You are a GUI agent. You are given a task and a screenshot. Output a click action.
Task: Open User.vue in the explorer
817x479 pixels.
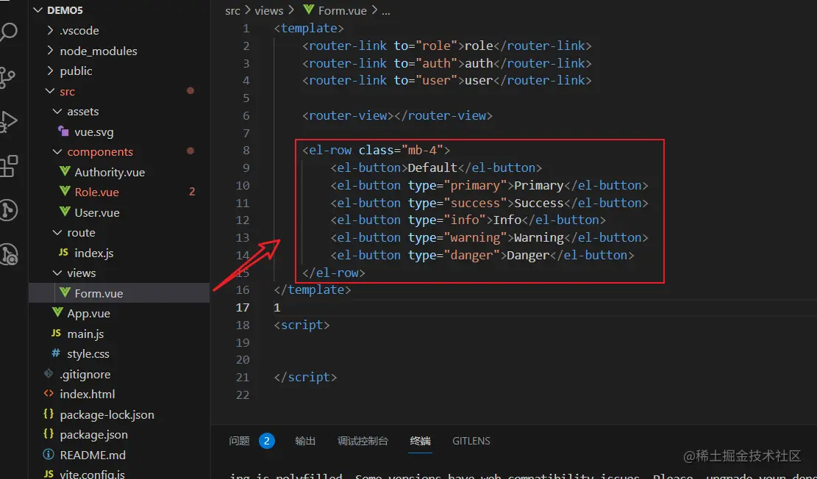coord(97,212)
